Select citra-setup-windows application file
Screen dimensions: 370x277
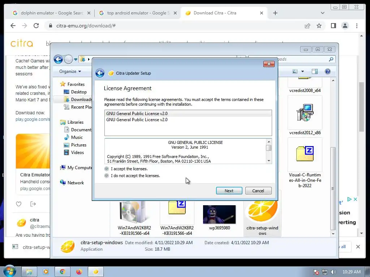tap(262, 218)
